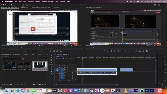The width and height of the screenshot is (167, 94).
Task: Click Insert button in Source monitor
Action: coord(54,51)
